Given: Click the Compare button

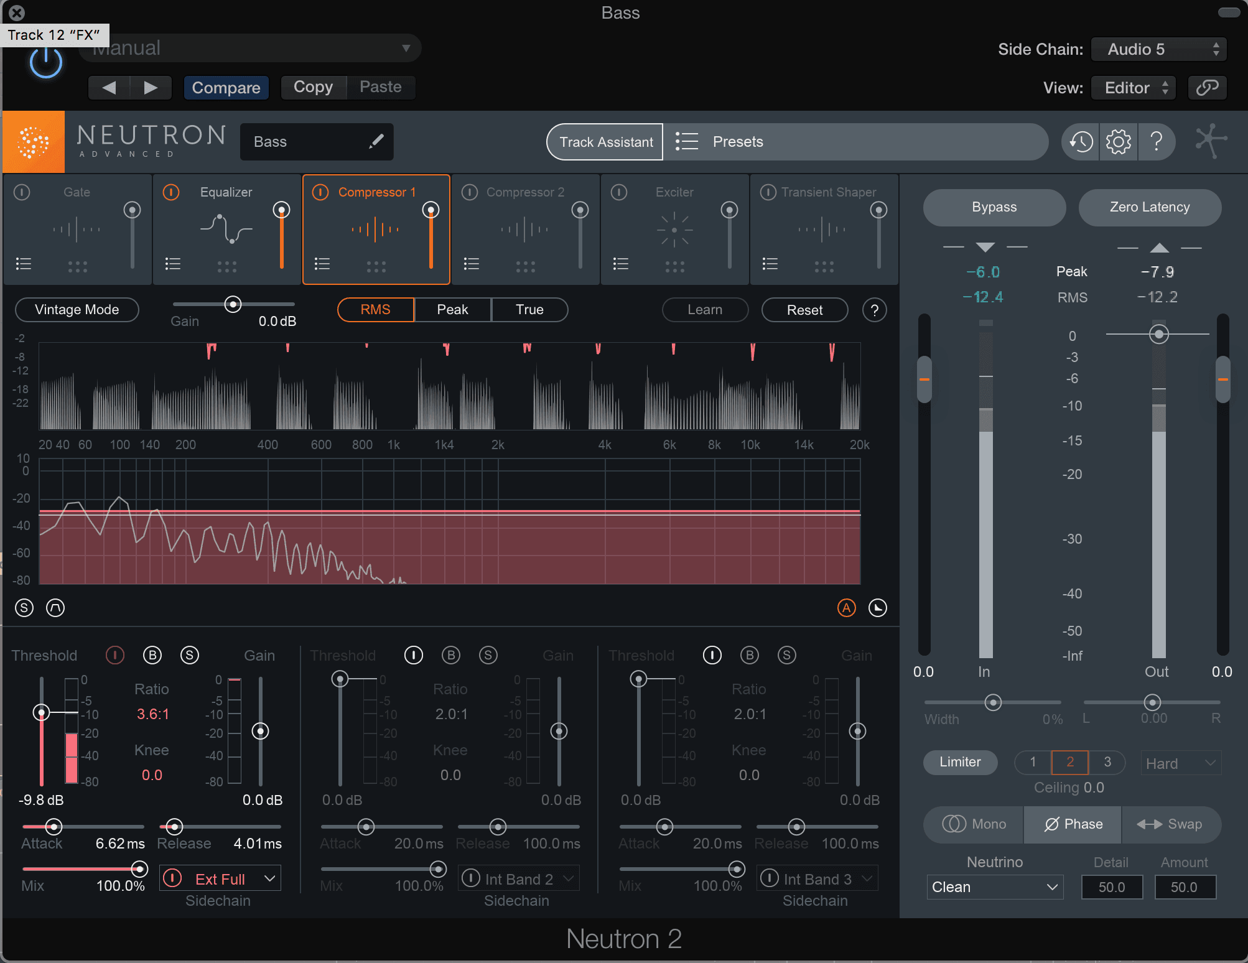Looking at the screenshot, I should click(226, 88).
